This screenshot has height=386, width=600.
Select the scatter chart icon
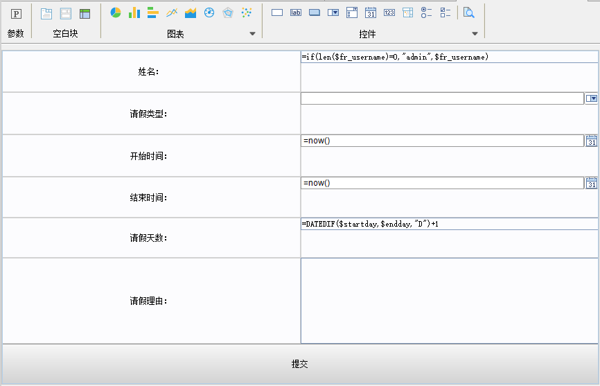246,12
